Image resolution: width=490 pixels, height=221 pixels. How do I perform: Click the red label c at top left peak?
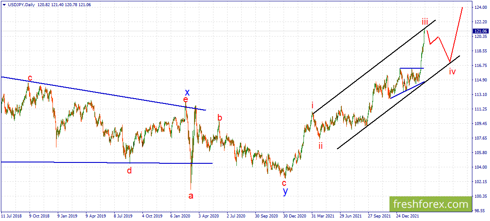[30, 77]
